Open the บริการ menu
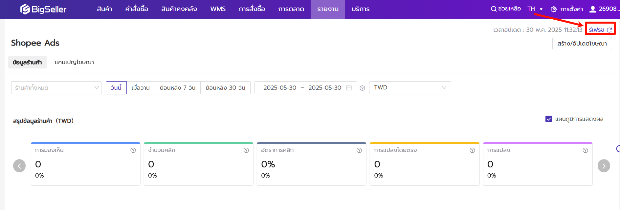Image resolution: width=620 pixels, height=210 pixels. (361, 9)
